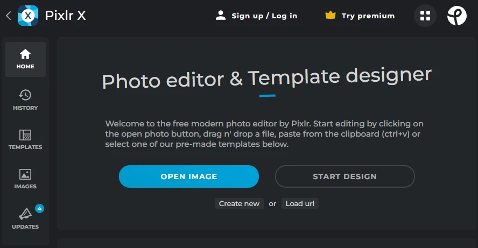This screenshot has height=248, width=478.
Task: Choose the Load url option
Action: click(x=300, y=203)
